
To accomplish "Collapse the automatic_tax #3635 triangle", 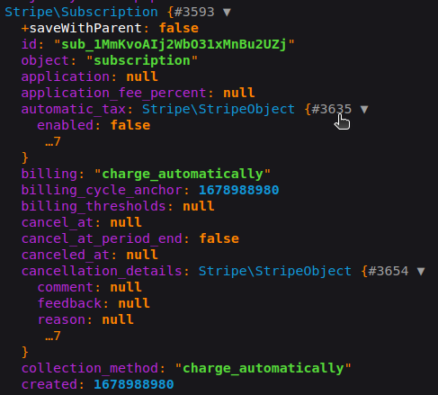I will (364, 110).
